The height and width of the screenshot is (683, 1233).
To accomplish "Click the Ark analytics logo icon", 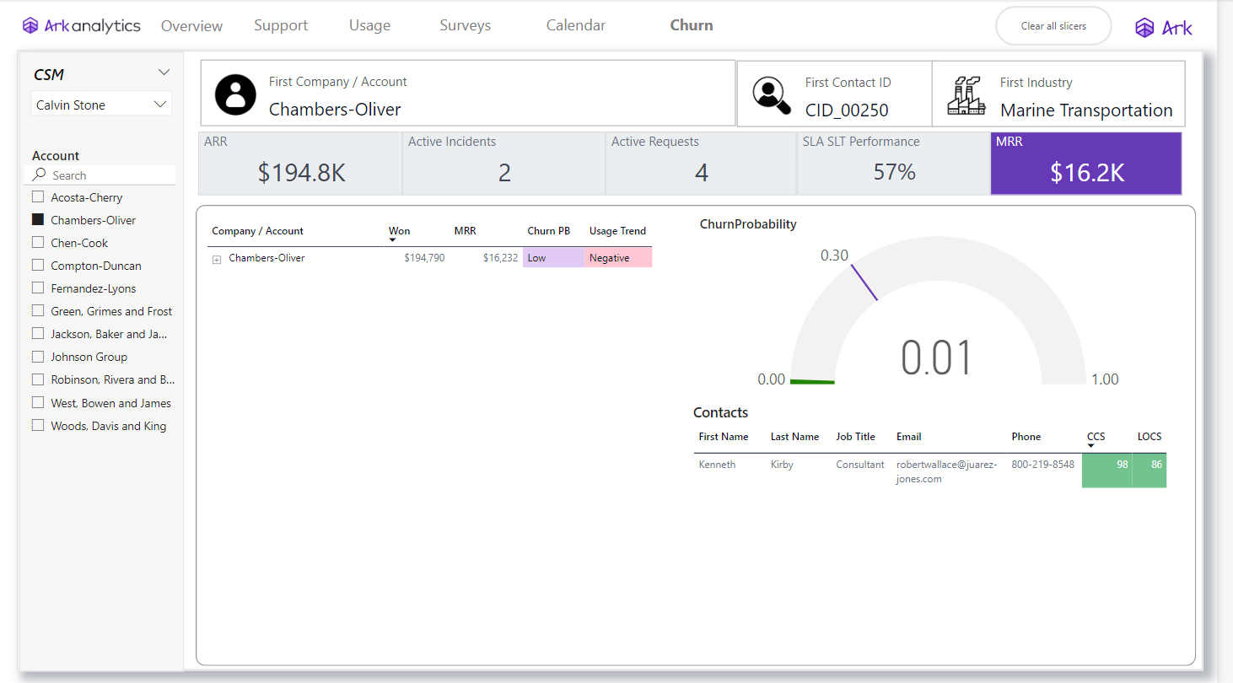I will pos(31,24).
